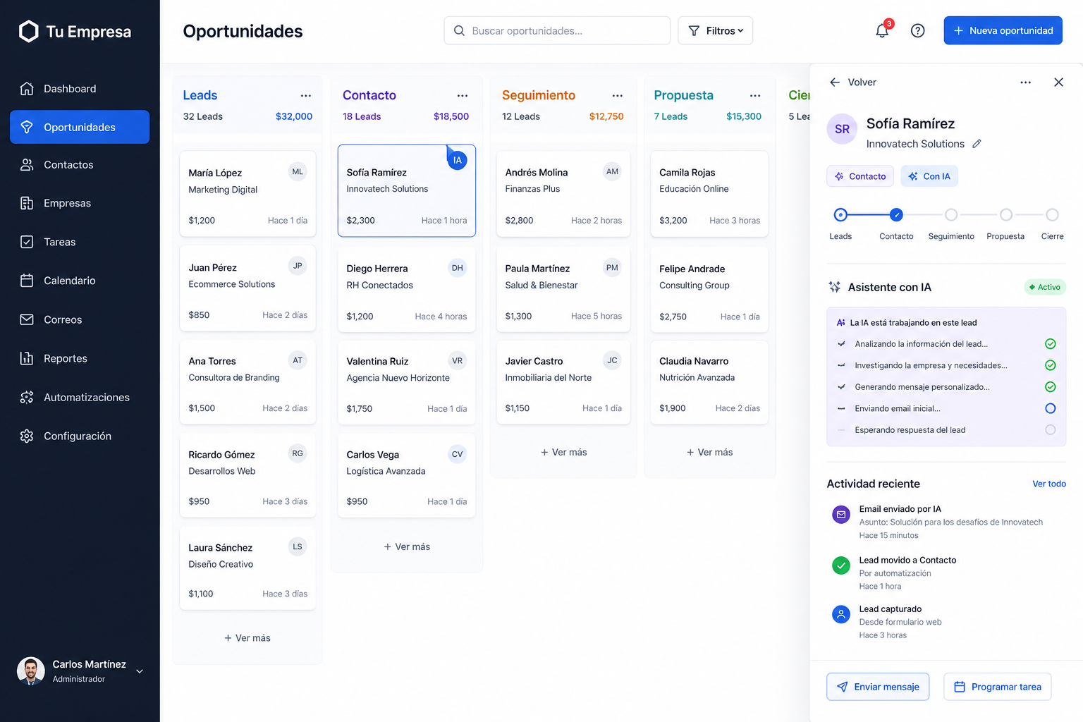1083x722 pixels.
Task: Open Camila Rojas opportunity card
Action: [709, 194]
